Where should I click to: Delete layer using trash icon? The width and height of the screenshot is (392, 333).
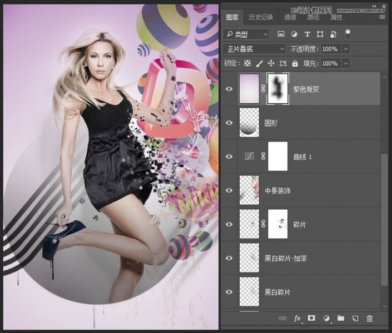370,319
